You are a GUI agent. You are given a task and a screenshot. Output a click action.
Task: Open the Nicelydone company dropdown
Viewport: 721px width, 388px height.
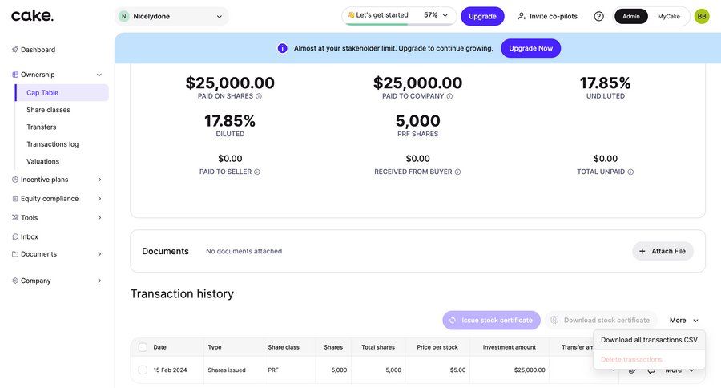pyautogui.click(x=171, y=16)
